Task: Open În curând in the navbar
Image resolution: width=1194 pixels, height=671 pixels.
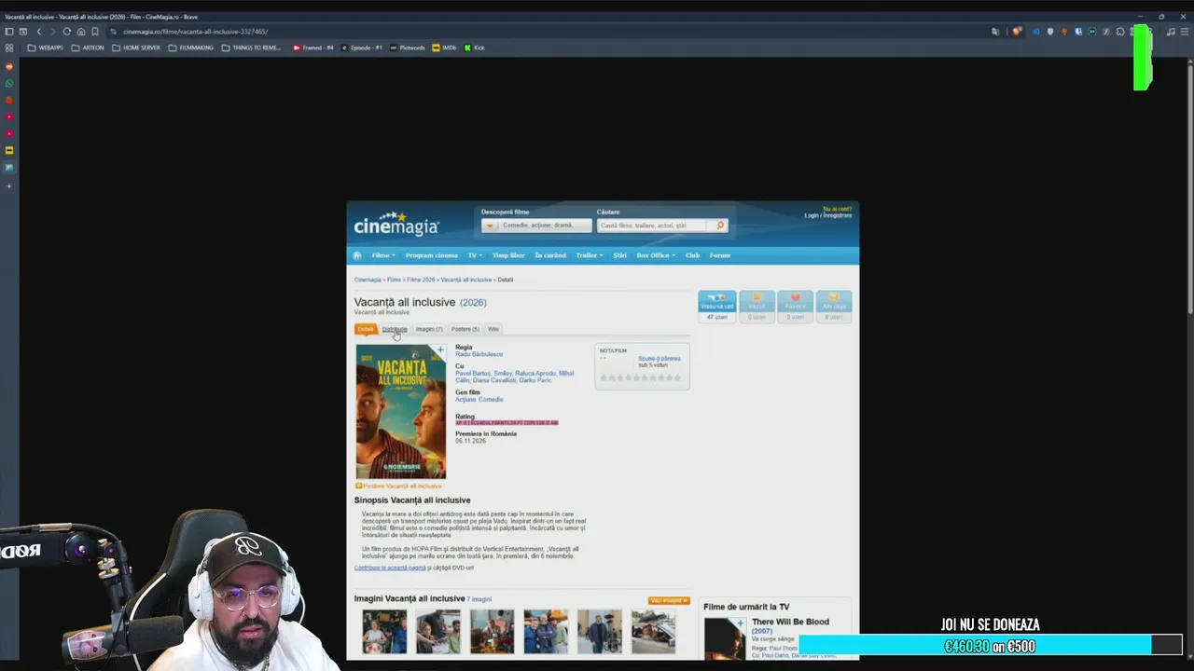Action: 550,255
